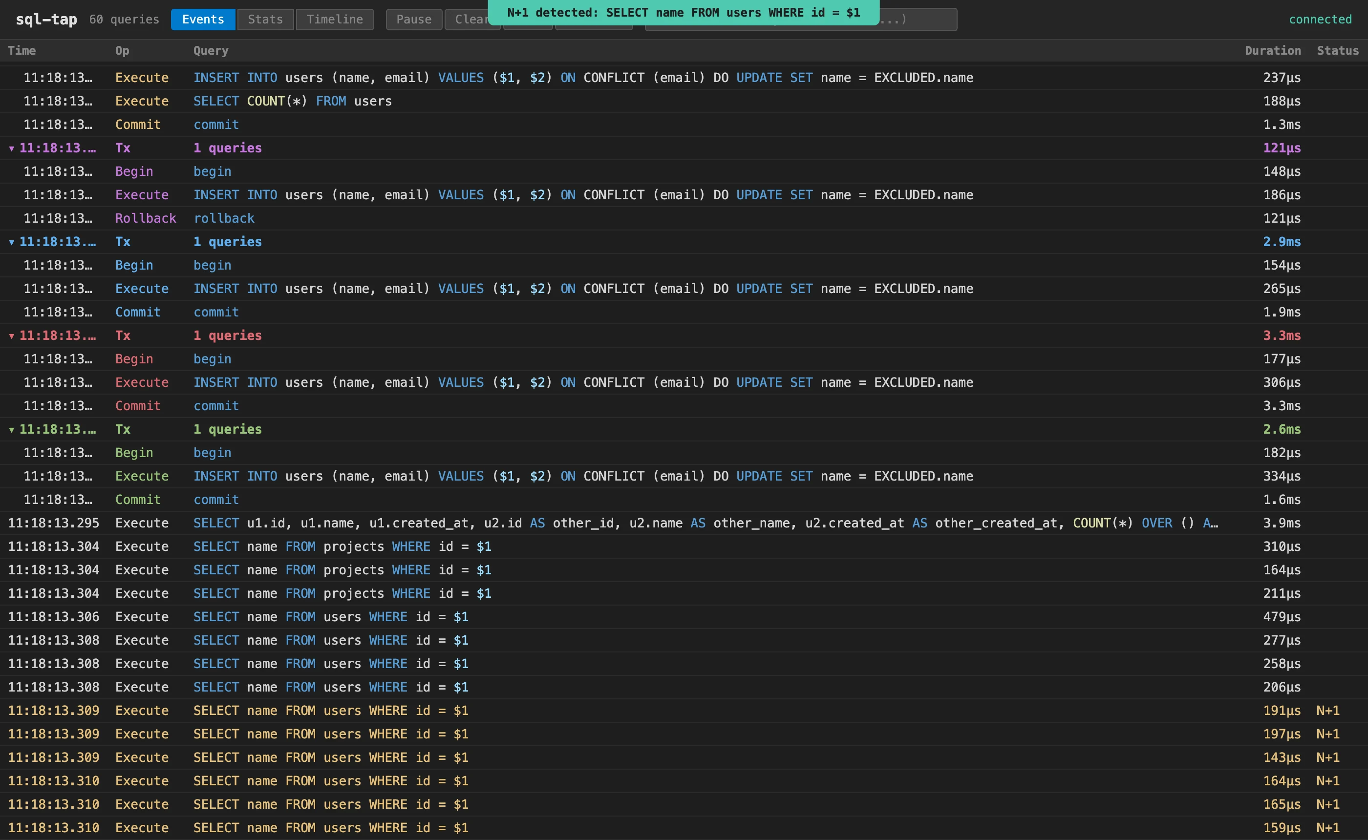Switch to the Events tab

pyautogui.click(x=203, y=20)
